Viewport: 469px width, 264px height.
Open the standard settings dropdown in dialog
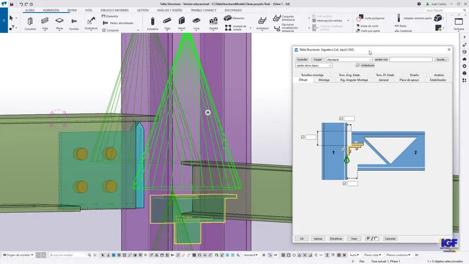[349, 59]
